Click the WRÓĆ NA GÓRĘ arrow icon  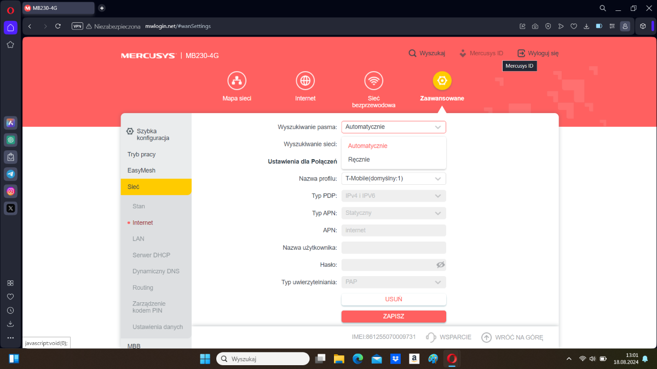pos(486,337)
